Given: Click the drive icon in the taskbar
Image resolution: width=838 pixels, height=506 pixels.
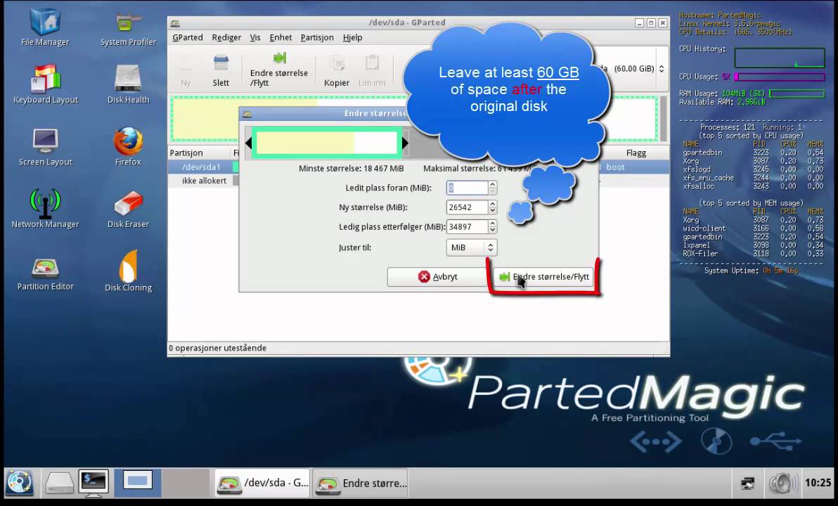Looking at the screenshot, I should (59, 483).
